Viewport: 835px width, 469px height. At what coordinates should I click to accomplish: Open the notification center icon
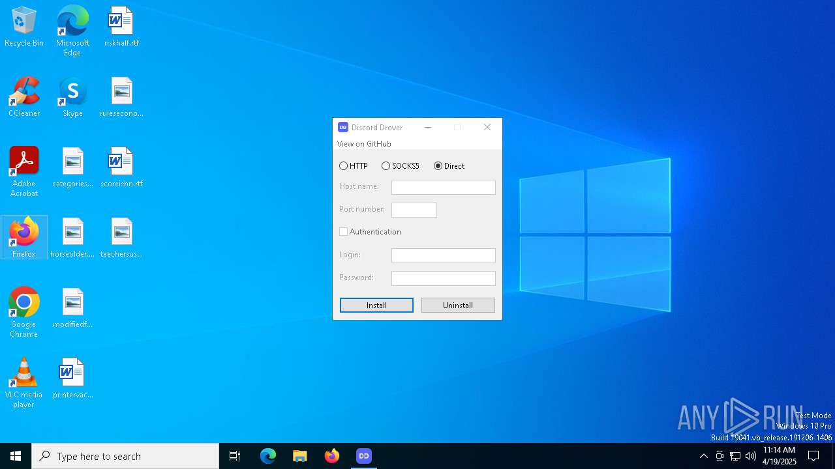[x=813, y=456]
